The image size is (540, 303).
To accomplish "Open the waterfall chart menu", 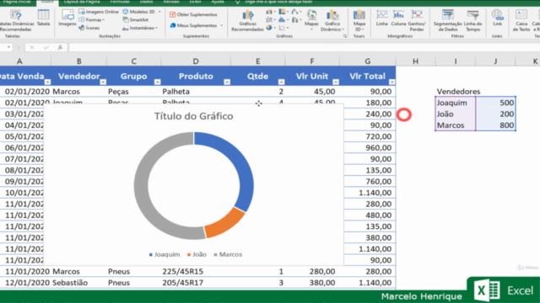I will click(x=295, y=12).
